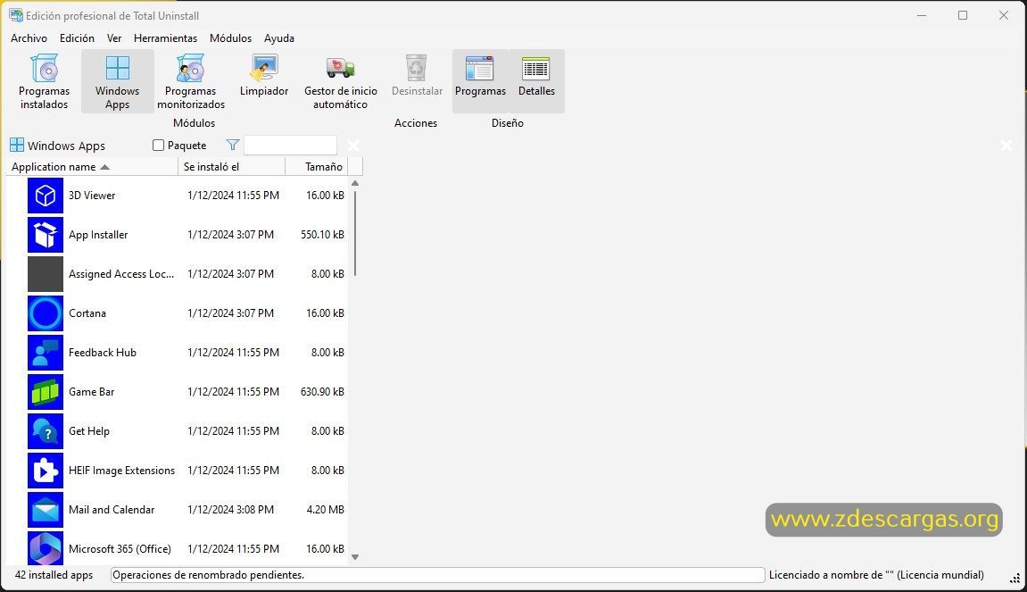Click the 1/12/2024 3:08 PM date
1027x592 pixels.
(x=230, y=510)
